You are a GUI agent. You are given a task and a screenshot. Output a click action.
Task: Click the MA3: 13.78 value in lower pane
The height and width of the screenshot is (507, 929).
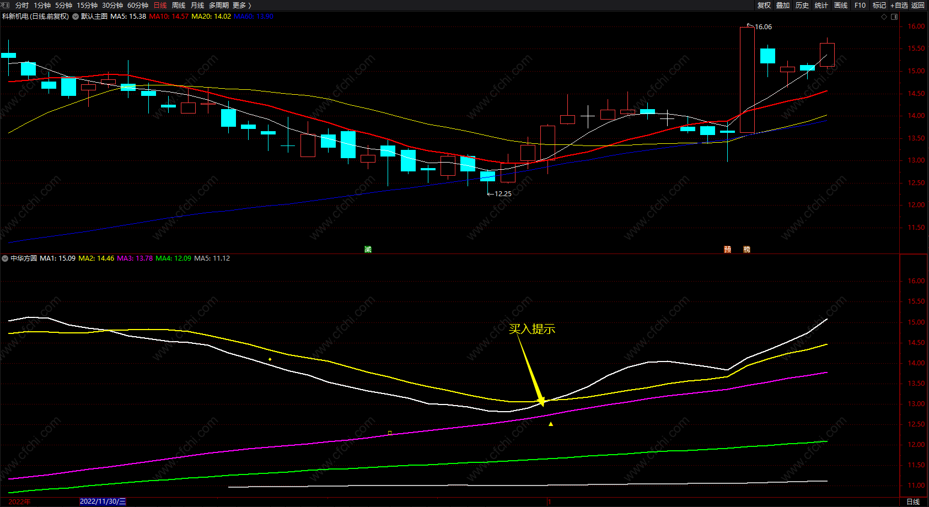(135, 258)
